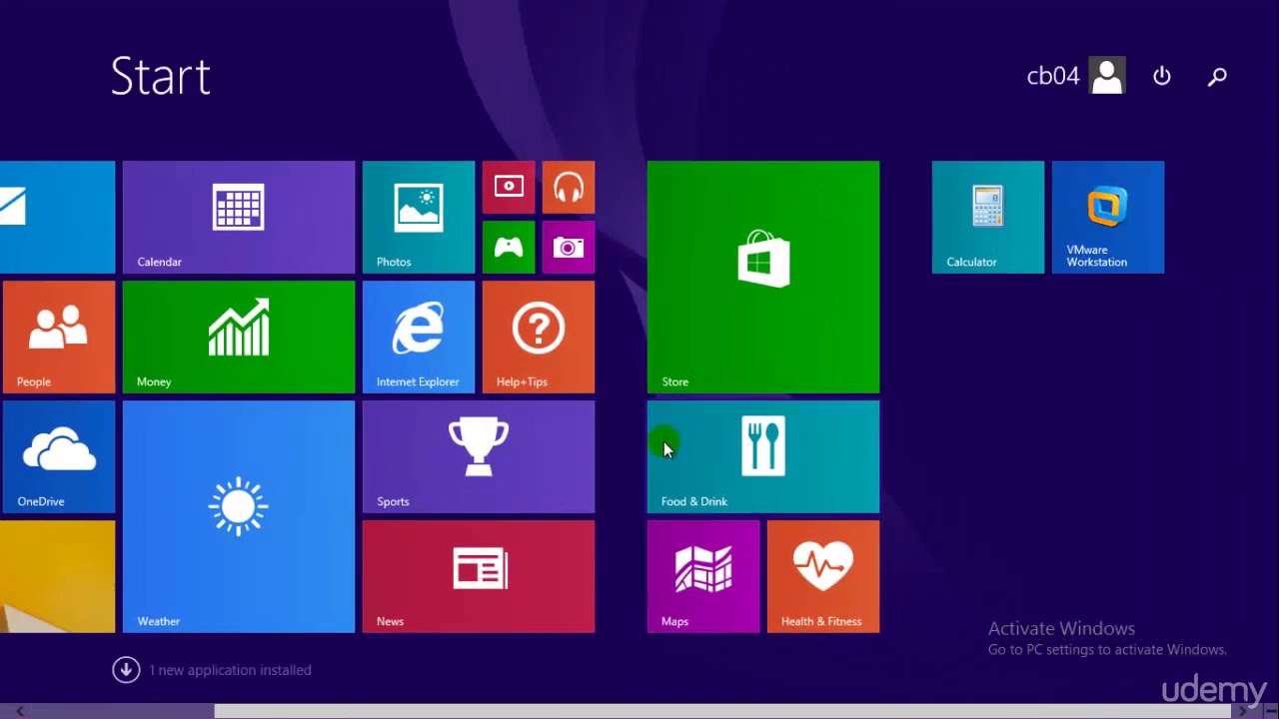Open the Calendar tile
Screen dimensions: 1279x719
(x=239, y=217)
